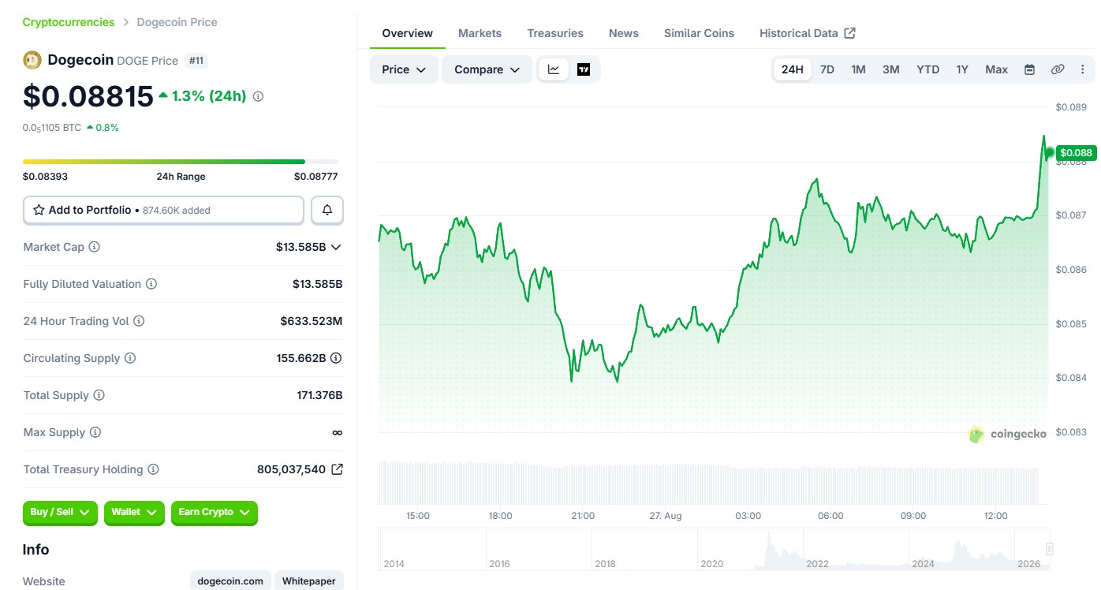Click the star icon in Add to Portfolio
The height and width of the screenshot is (590, 1101).
point(39,211)
